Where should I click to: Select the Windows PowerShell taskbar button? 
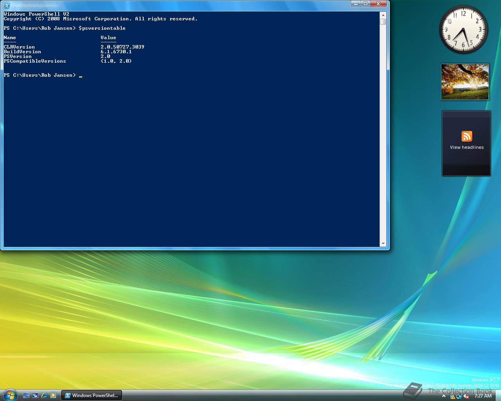(x=92, y=396)
